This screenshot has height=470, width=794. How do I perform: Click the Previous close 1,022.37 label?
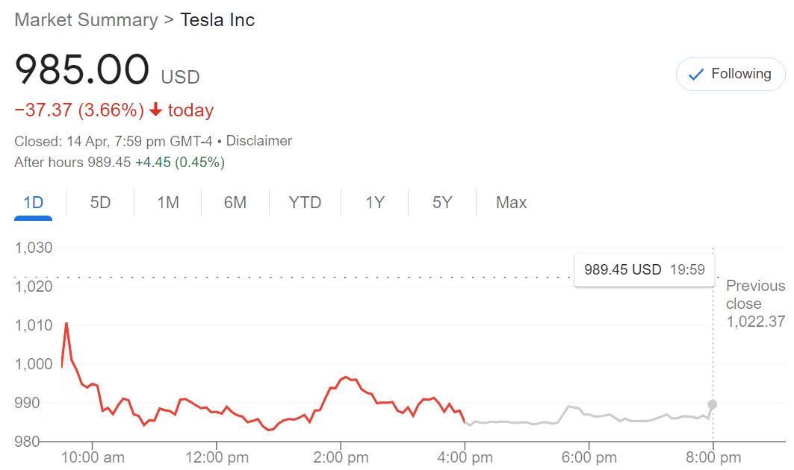coord(754,304)
